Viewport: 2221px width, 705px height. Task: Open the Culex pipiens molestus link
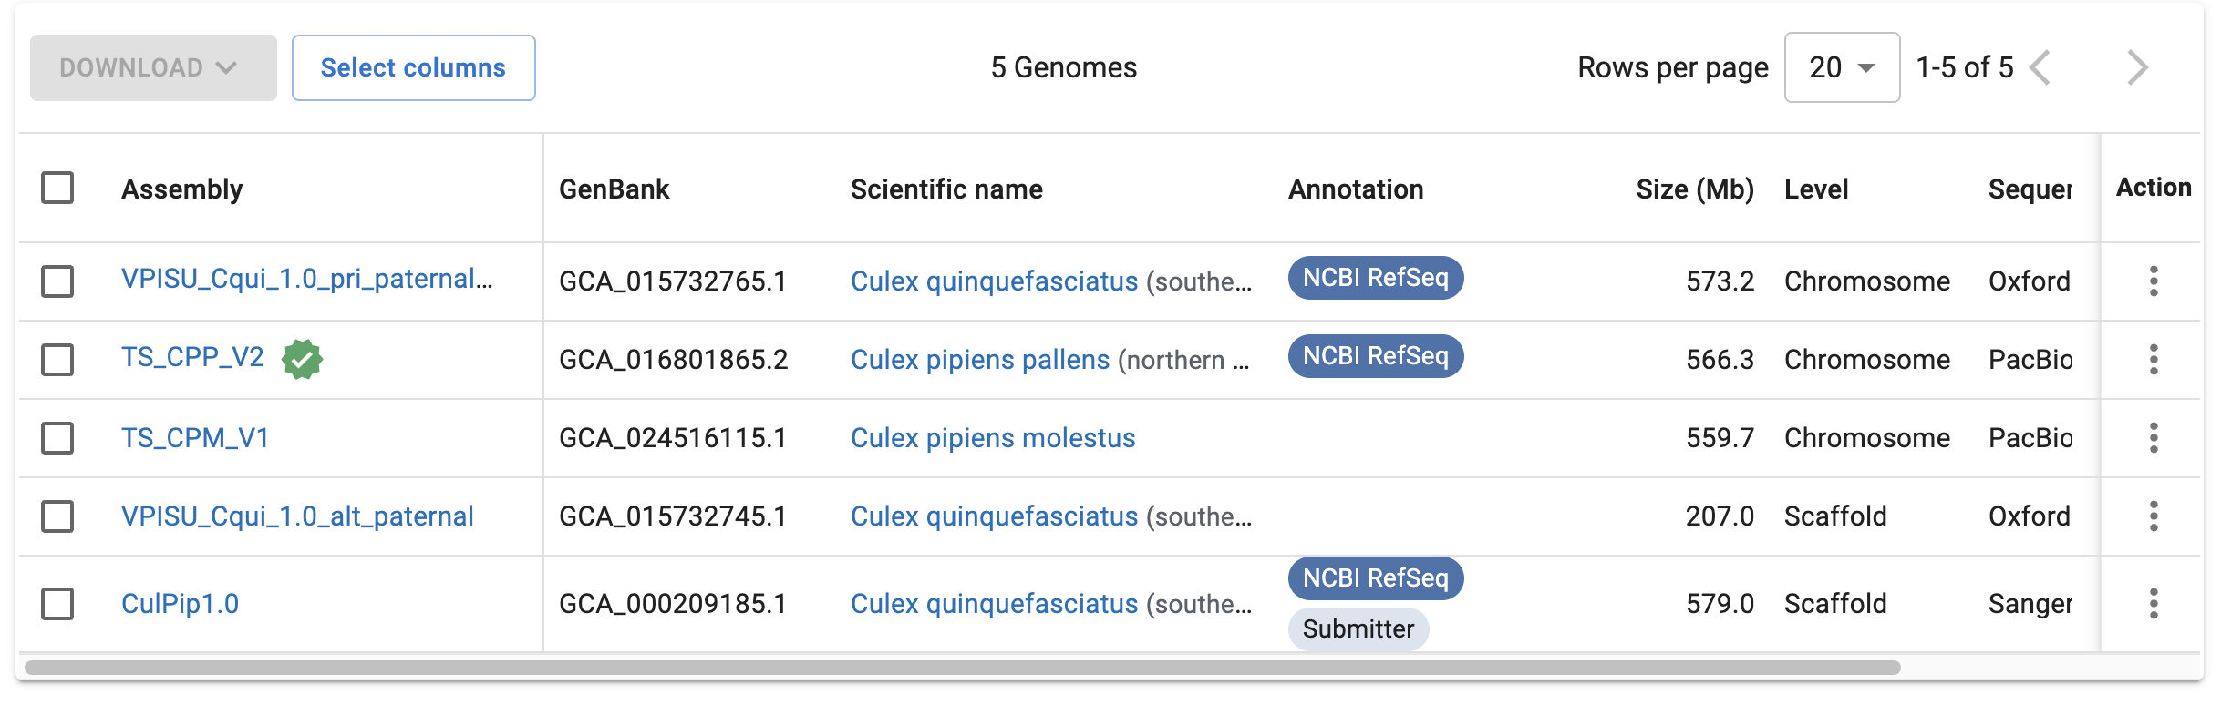(993, 437)
